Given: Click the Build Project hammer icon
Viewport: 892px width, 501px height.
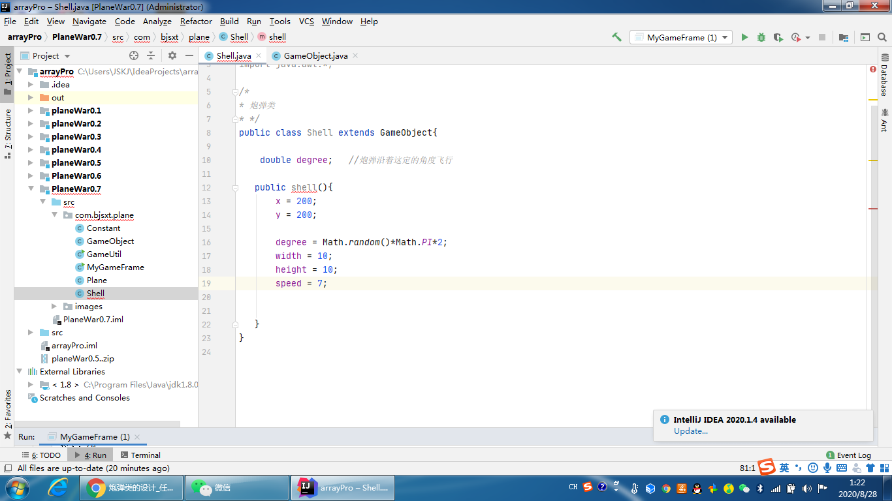Looking at the screenshot, I should point(616,37).
